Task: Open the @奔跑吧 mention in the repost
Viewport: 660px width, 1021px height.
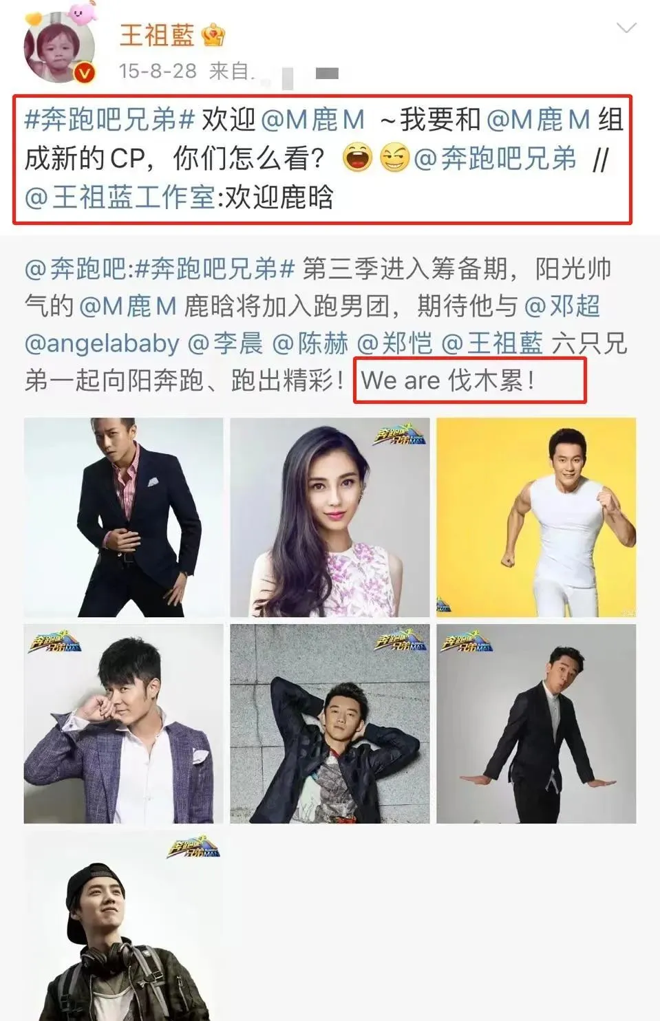Action: (76, 268)
